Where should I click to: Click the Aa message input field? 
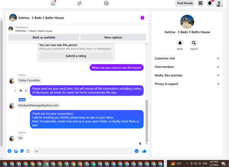pos(83,151)
